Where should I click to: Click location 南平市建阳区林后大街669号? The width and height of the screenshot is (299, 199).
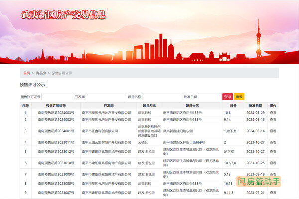click(184, 142)
